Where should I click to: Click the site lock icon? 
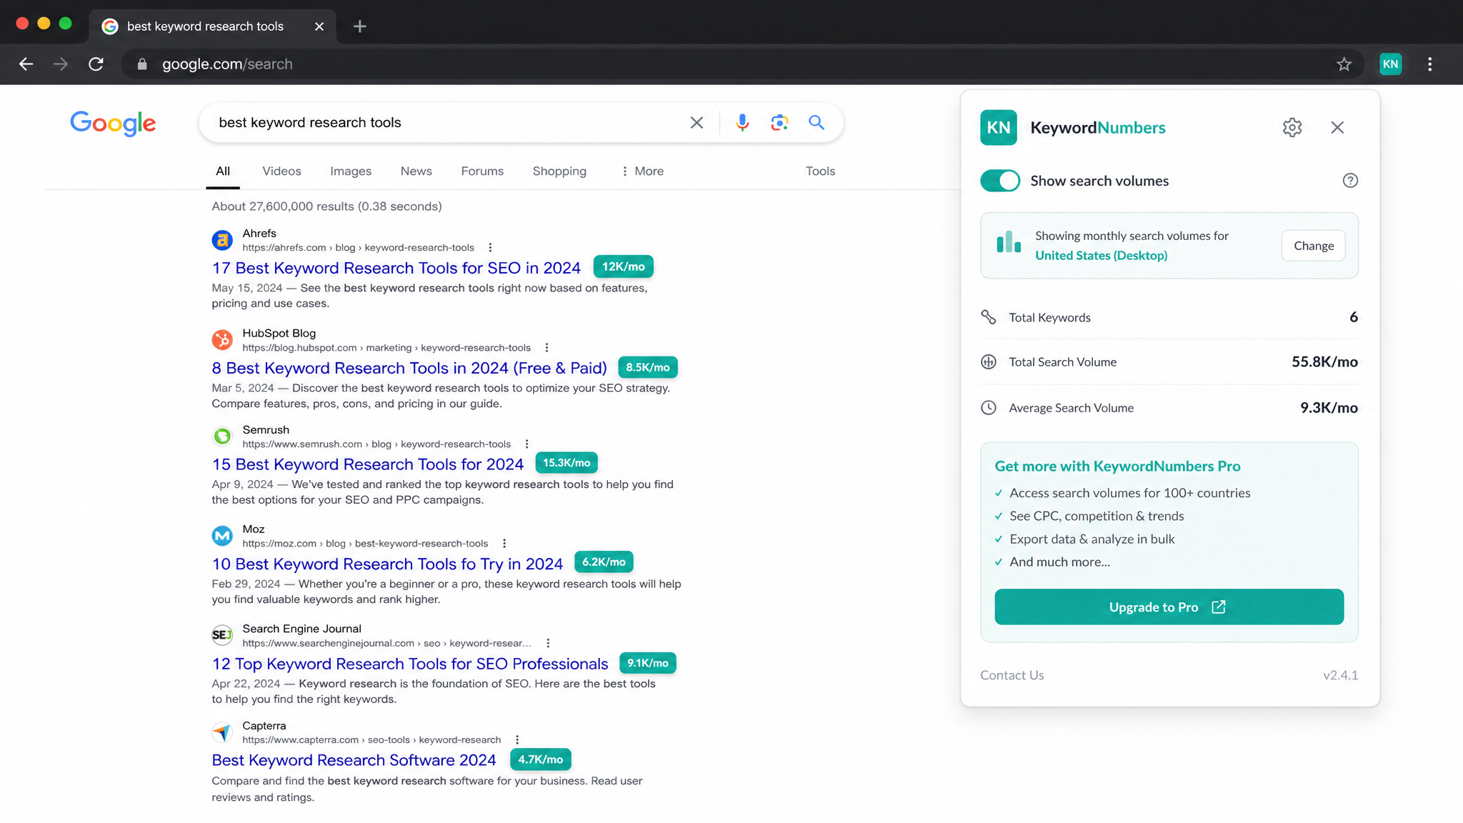click(142, 64)
